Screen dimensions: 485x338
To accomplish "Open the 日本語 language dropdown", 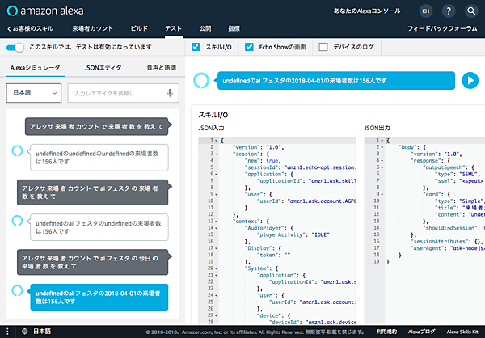I will (32, 93).
